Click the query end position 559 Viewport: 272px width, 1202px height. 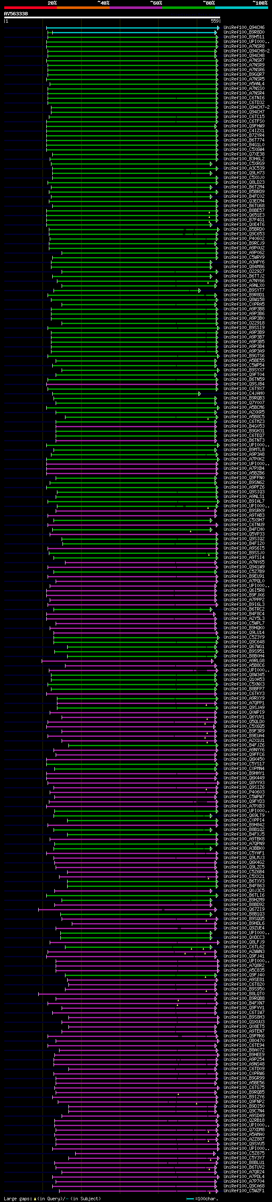[x=215, y=21]
